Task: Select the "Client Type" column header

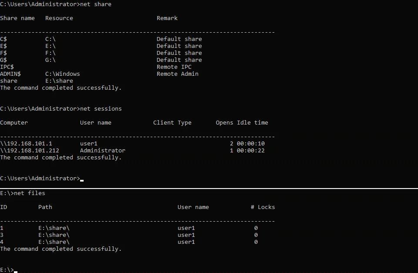Action: [172, 123]
